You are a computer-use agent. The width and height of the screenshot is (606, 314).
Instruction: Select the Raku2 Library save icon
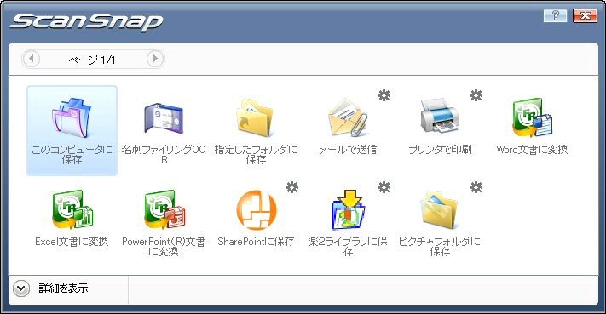(x=348, y=209)
